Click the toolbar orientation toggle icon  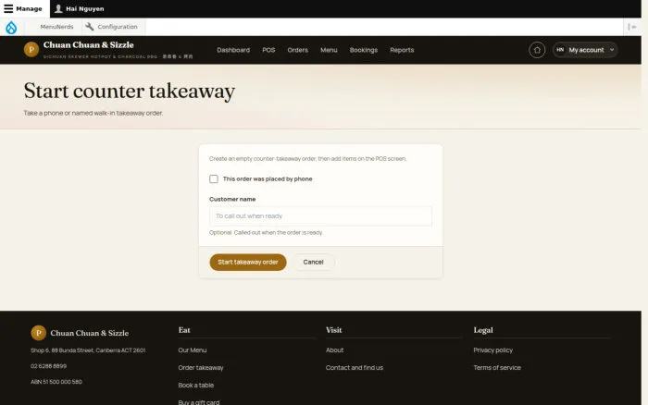point(632,27)
